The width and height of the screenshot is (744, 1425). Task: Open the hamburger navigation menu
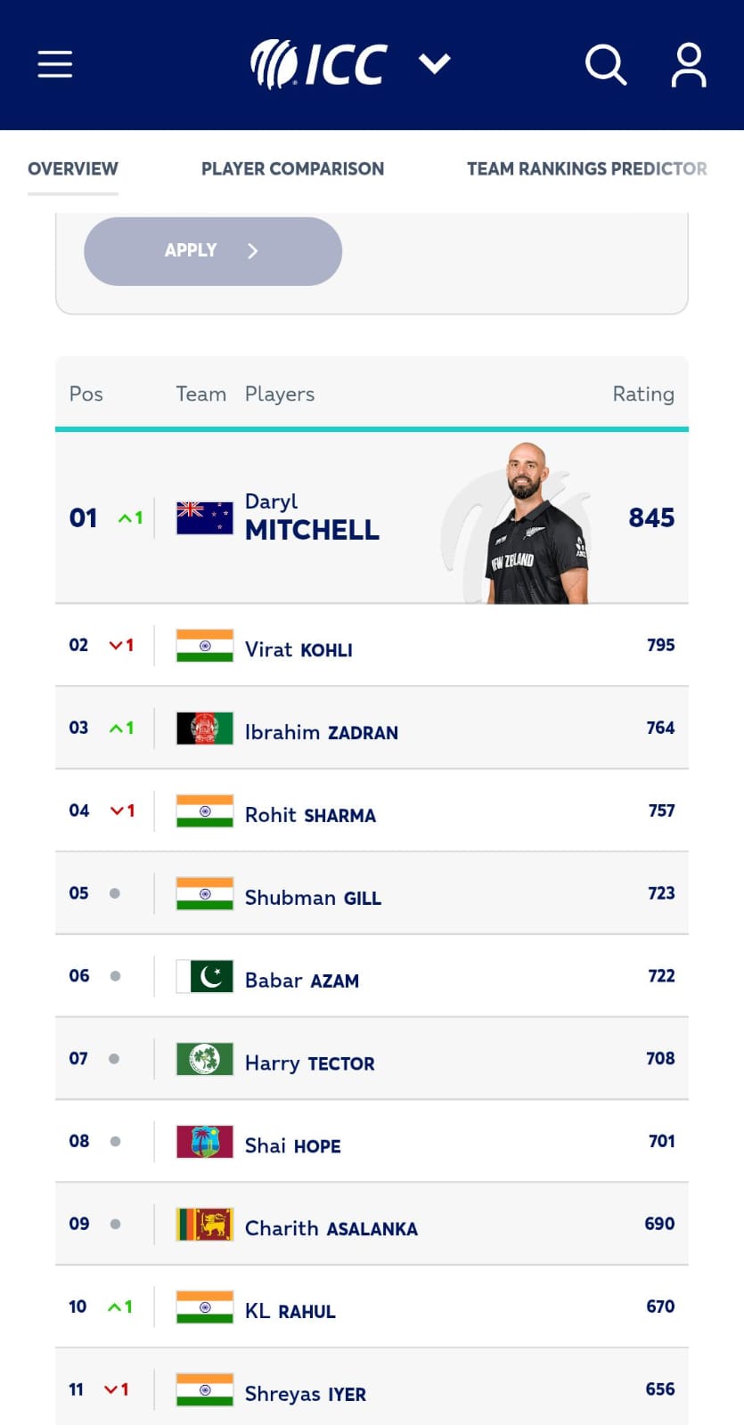pyautogui.click(x=54, y=63)
